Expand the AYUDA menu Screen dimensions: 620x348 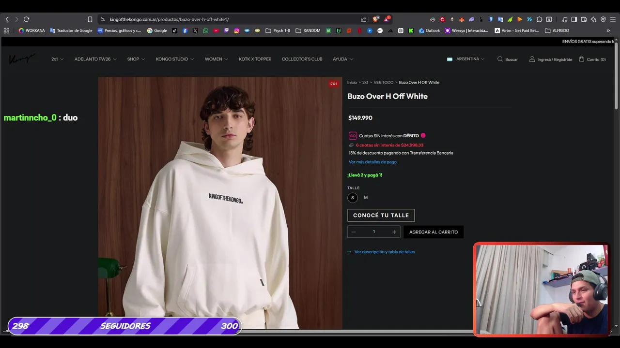pyautogui.click(x=343, y=59)
